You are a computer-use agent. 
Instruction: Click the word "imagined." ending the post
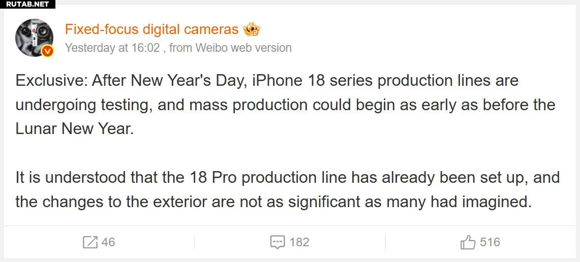click(497, 202)
